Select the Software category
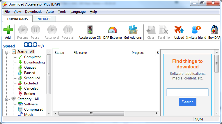 pyautogui.click(x=31, y=104)
